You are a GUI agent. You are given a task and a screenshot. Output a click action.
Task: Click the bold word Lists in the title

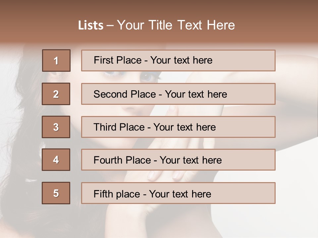(x=91, y=25)
